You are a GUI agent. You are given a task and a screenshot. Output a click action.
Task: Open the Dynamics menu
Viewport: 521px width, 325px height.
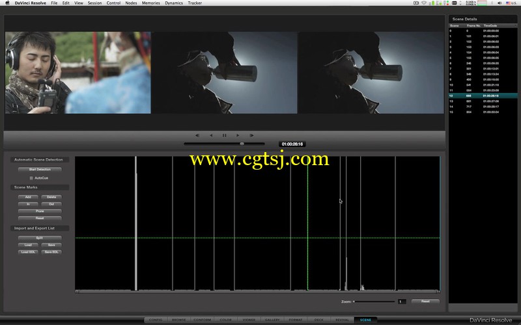174,3
